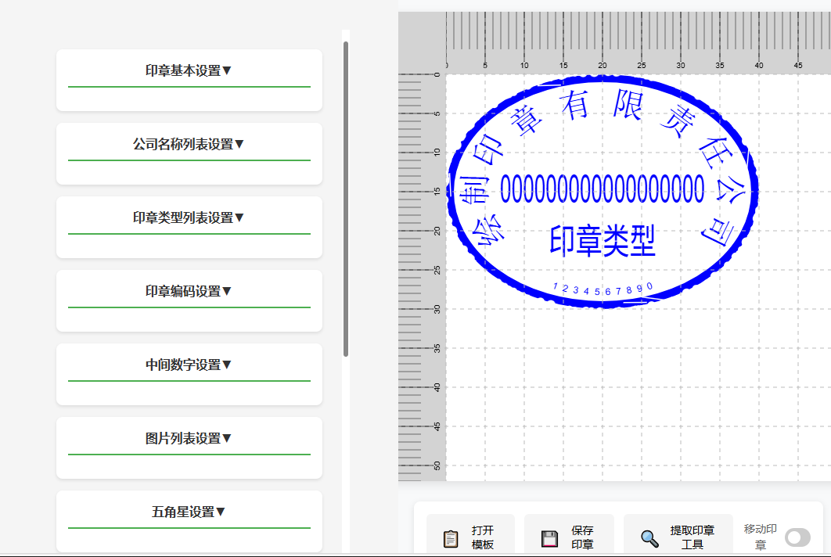Open the 图片列表设置 section
831x557 pixels.
tap(189, 437)
